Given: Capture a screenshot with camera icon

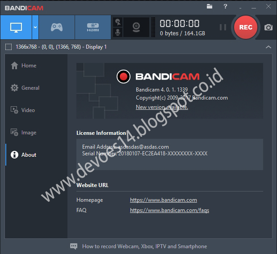Looking at the screenshot, I should click(269, 27).
